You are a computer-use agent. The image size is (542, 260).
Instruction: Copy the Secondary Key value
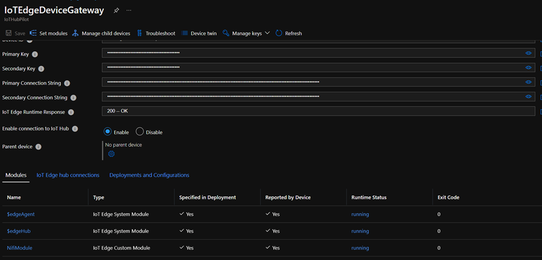point(541,68)
